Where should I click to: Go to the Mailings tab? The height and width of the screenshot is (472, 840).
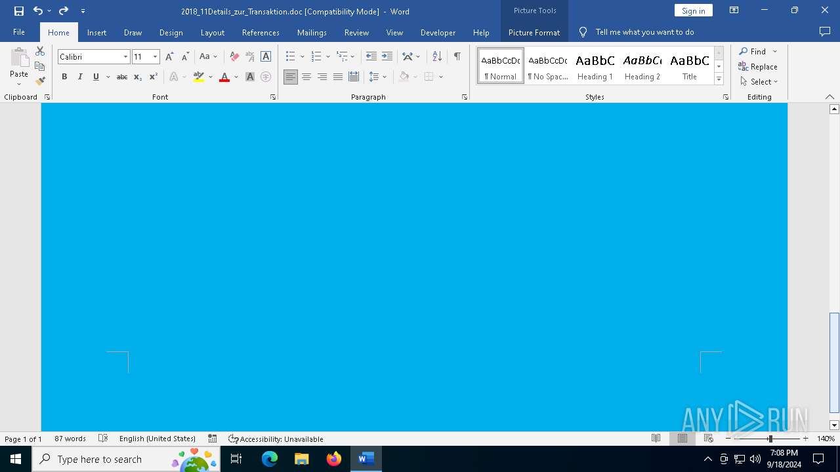(312, 32)
